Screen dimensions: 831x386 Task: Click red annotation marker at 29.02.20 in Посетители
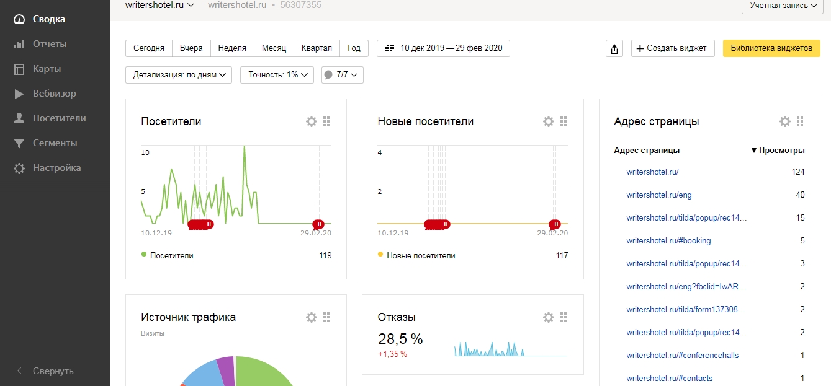coord(319,224)
